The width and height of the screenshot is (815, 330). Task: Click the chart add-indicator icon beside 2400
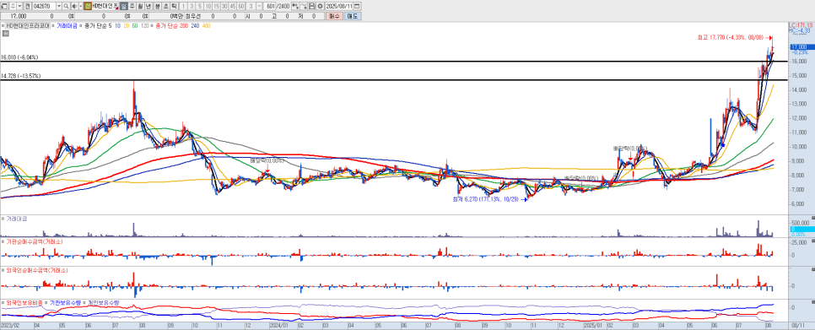295,6
